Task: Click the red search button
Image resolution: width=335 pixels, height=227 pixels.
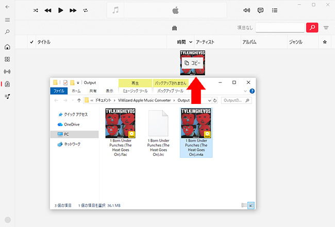Action: 312,27
